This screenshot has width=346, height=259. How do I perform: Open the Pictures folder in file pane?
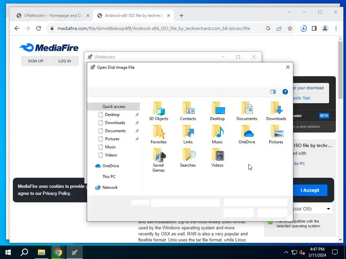[x=276, y=135]
